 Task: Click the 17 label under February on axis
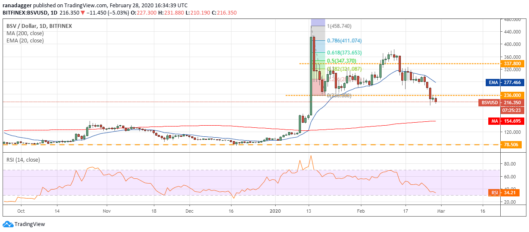pyautogui.click(x=406, y=211)
